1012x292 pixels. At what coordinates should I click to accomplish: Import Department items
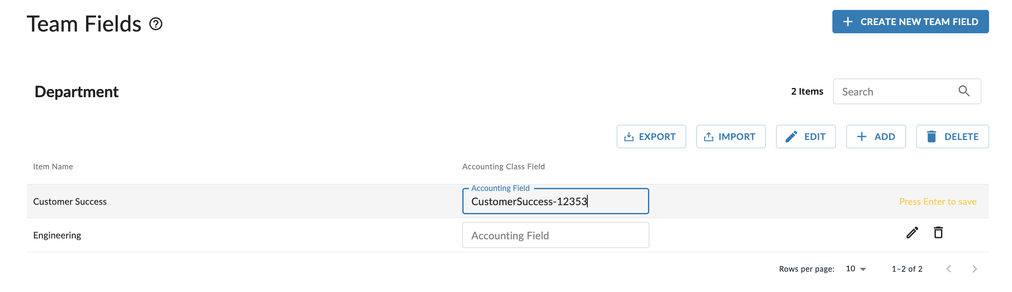731,136
